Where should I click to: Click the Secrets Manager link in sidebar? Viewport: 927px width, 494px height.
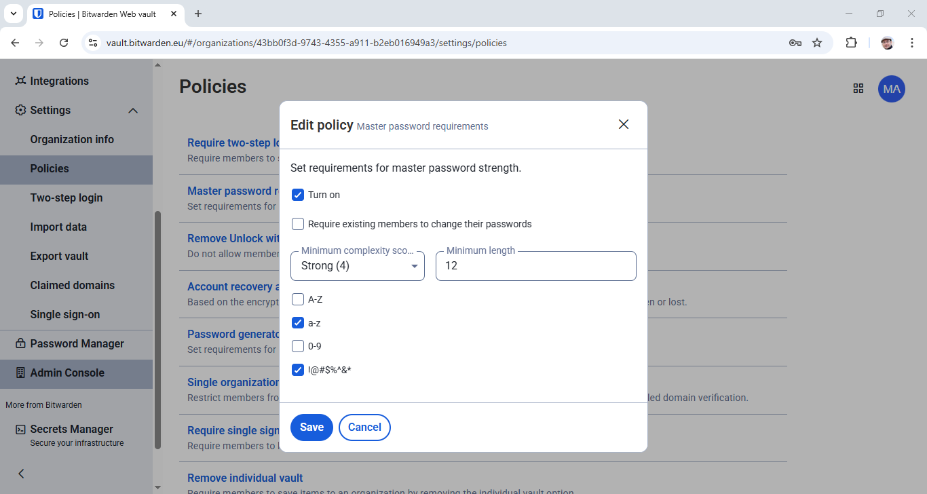tap(71, 429)
